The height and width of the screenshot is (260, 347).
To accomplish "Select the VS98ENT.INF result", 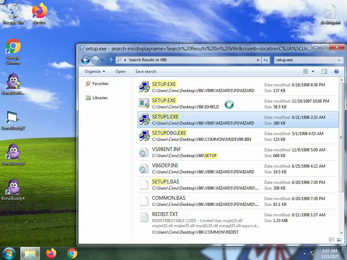I will [238, 152].
